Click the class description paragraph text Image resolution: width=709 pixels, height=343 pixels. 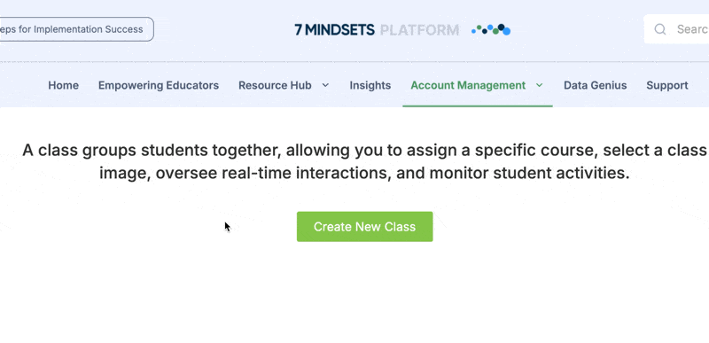pyautogui.click(x=364, y=161)
